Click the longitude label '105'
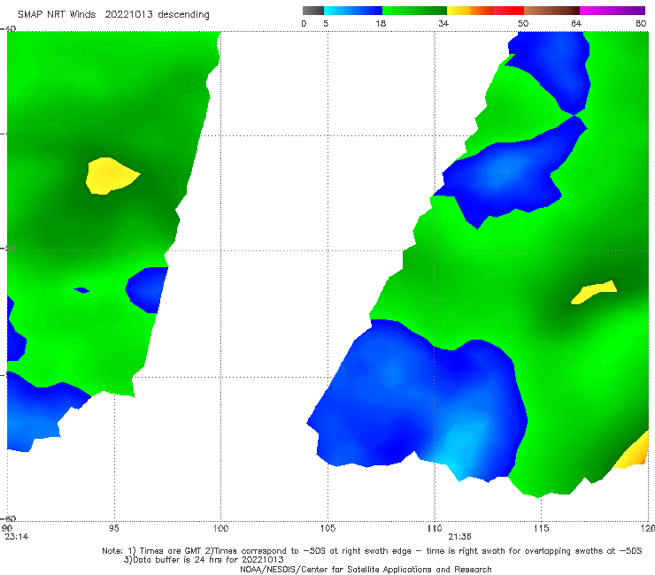Viewport: 655px width, 575px height. tap(327, 528)
